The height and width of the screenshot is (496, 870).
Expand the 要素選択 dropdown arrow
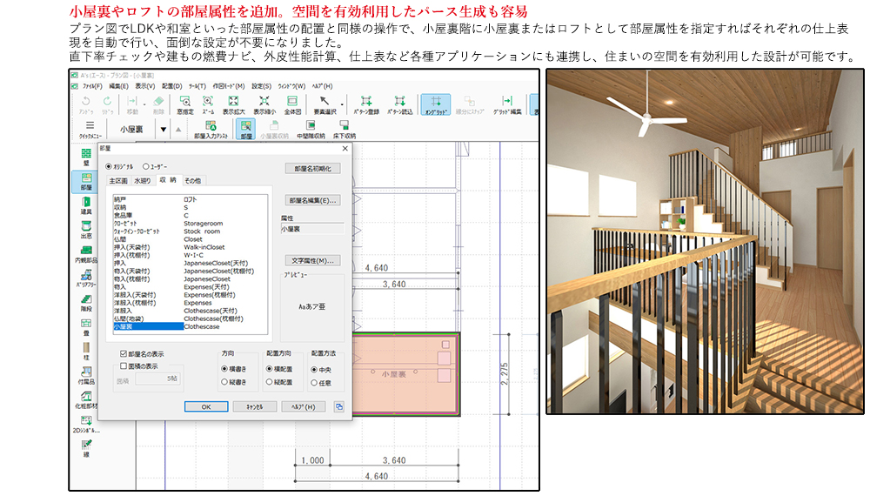[x=342, y=104]
